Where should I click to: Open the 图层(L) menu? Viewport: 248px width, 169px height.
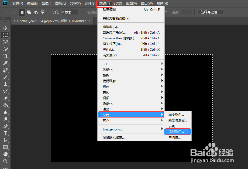61,3
